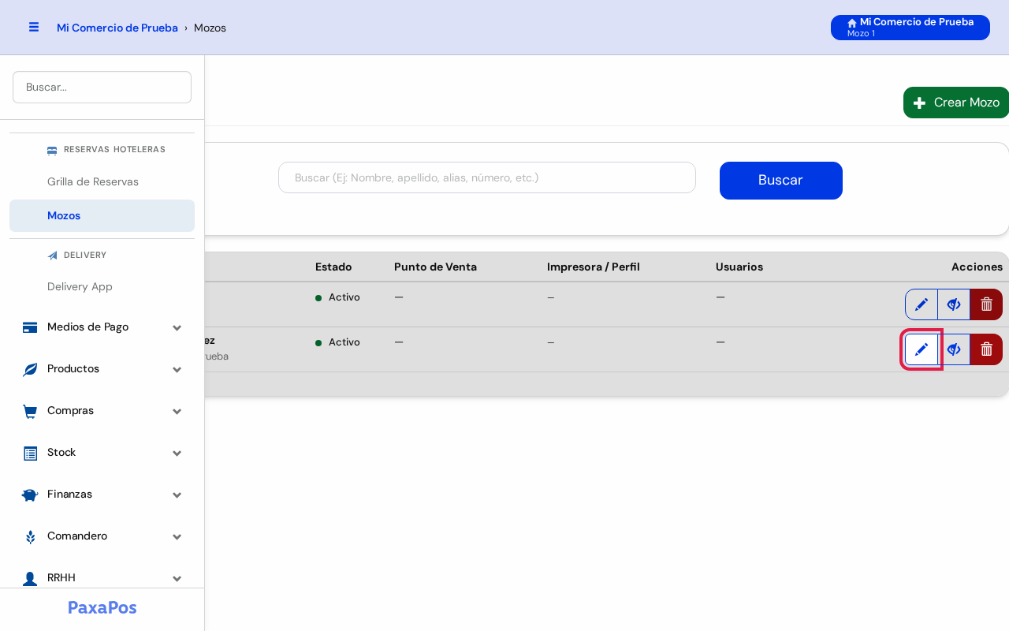The image size is (1009, 631).
Task: Go to Mi Comercio de Prueba breadcrumb link
Action: click(117, 28)
